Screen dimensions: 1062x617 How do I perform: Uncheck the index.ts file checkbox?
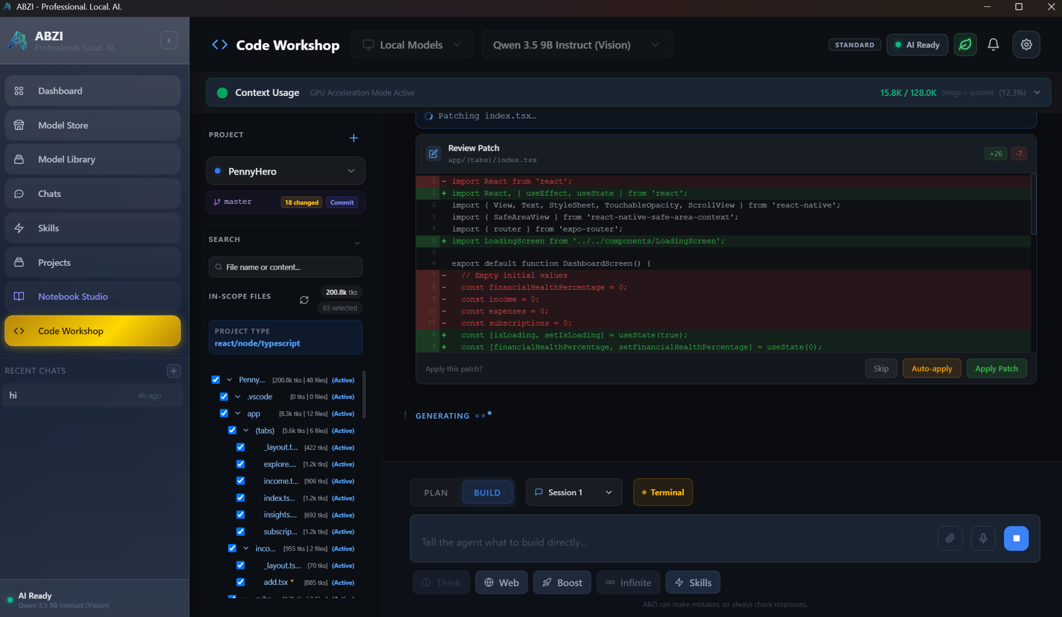[241, 498]
